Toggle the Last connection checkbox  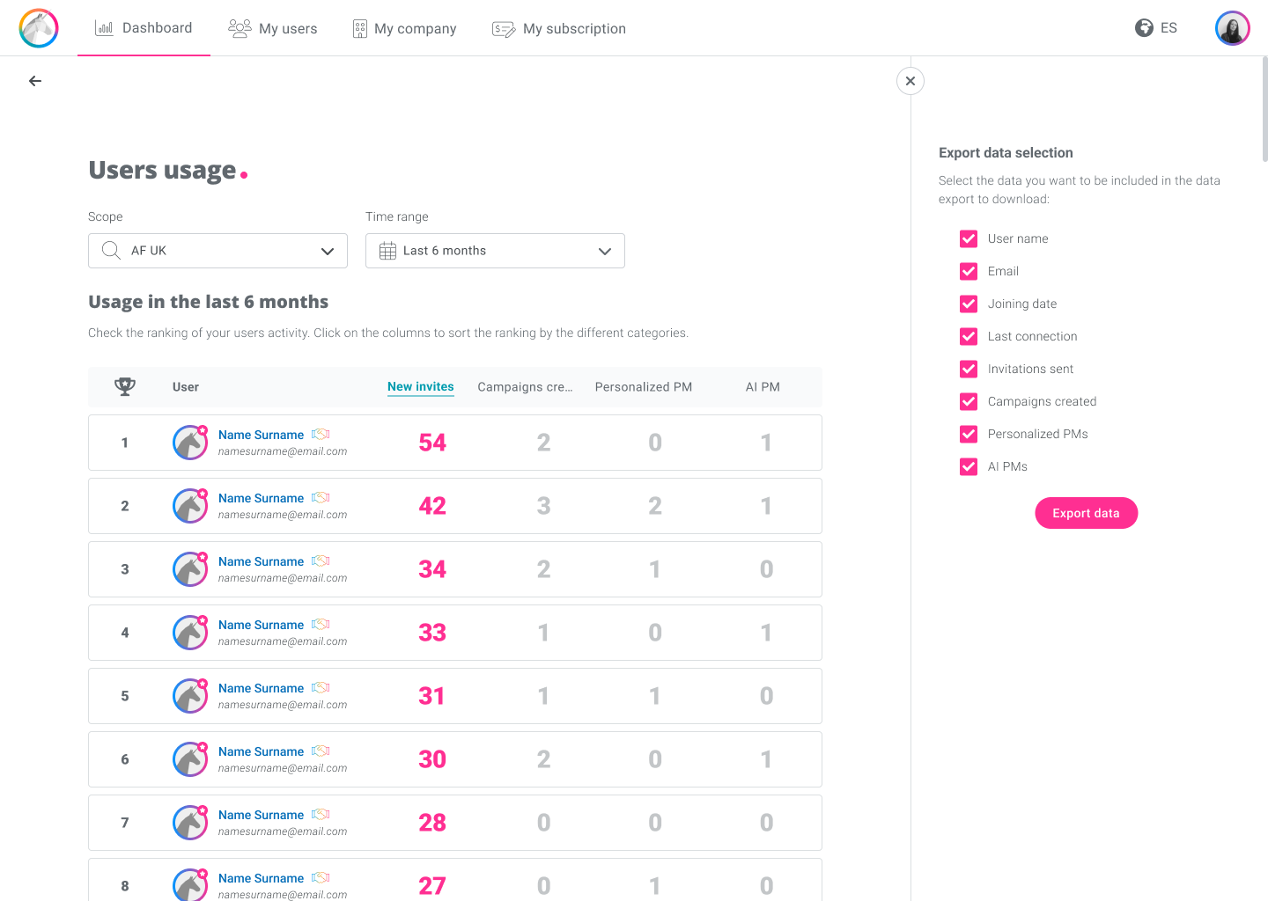(969, 336)
